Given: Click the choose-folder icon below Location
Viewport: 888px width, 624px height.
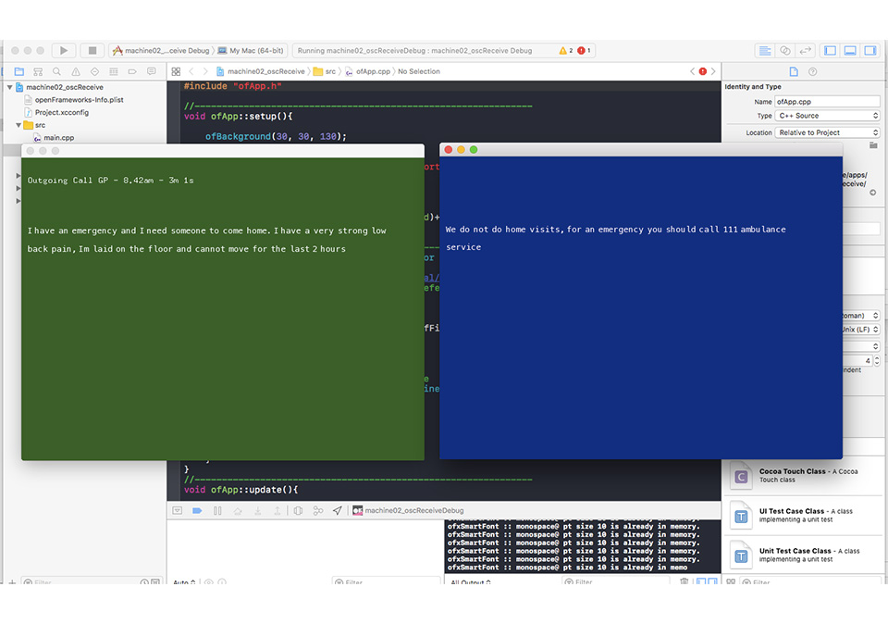Looking at the screenshot, I should tap(873, 145).
